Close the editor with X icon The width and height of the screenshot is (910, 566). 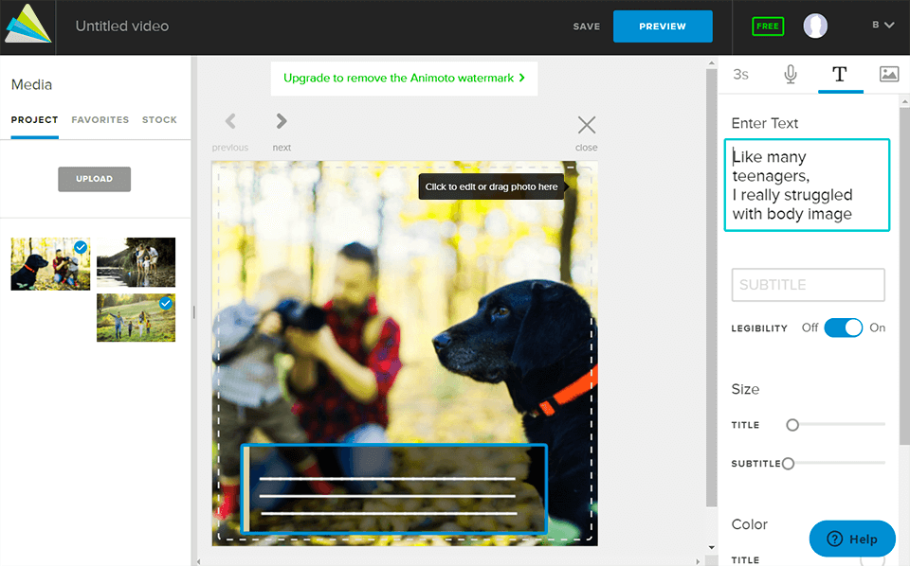pyautogui.click(x=587, y=125)
